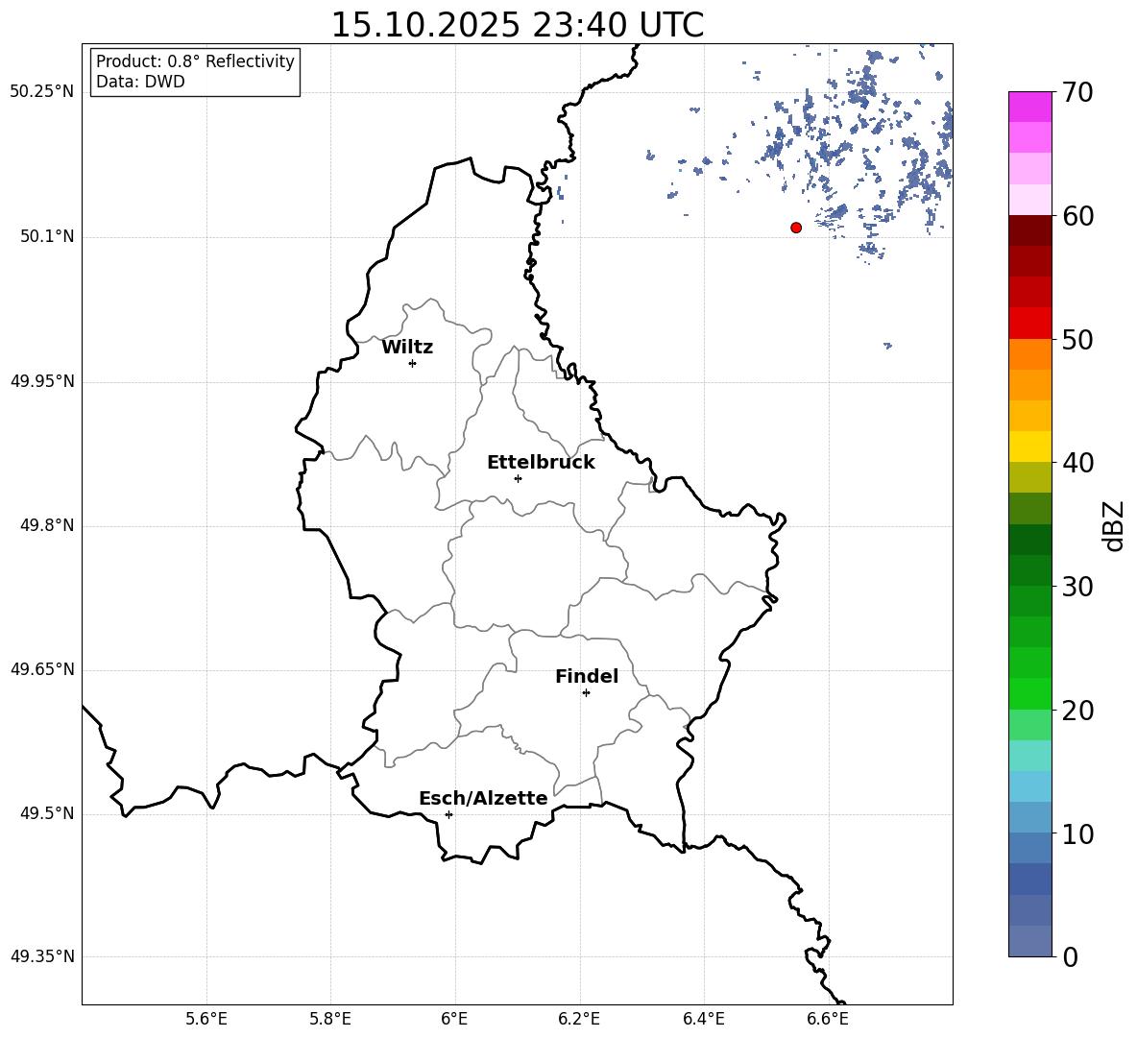Click the light cyan colorbar segment near 15
1137x1038 pixels.
[x=1029, y=756]
